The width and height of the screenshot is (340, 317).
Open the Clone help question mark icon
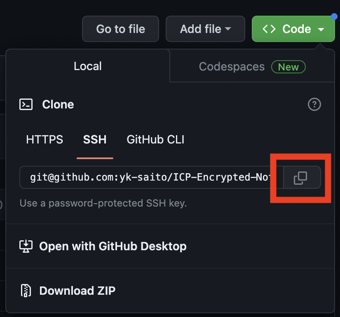pyautogui.click(x=314, y=104)
